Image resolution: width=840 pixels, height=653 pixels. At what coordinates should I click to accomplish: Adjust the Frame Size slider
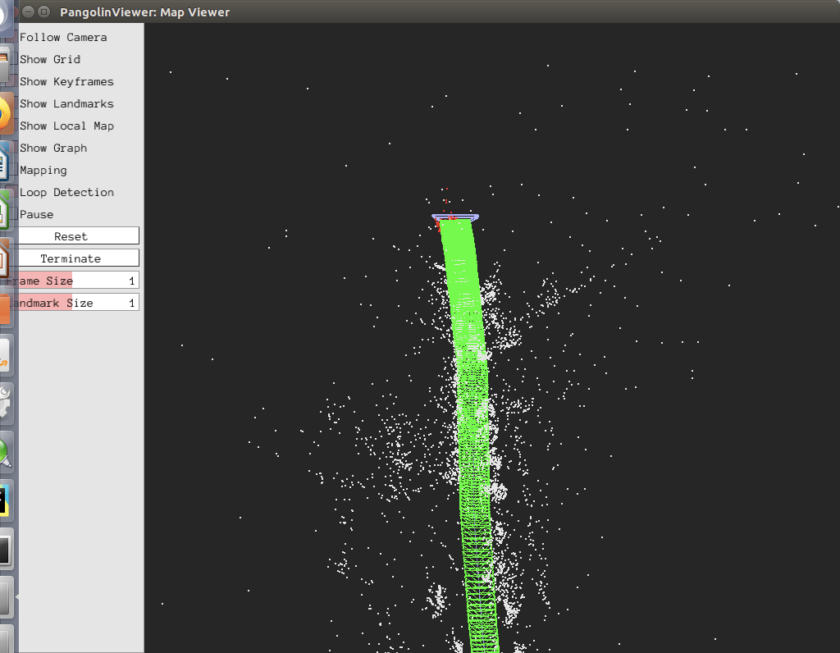tap(78, 280)
